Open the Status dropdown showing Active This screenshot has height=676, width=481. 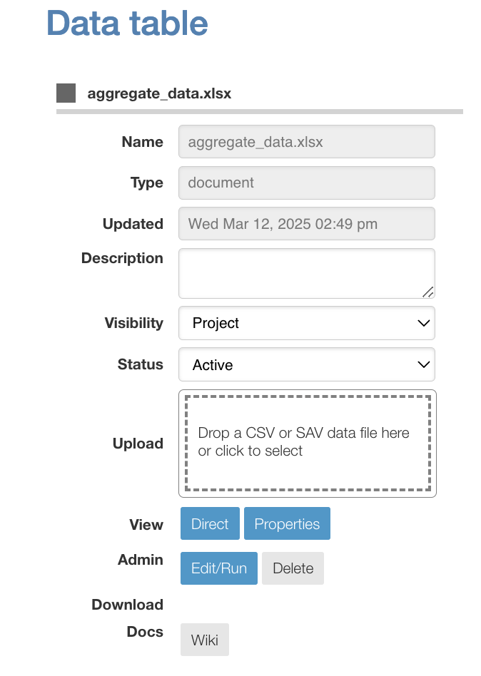click(307, 364)
